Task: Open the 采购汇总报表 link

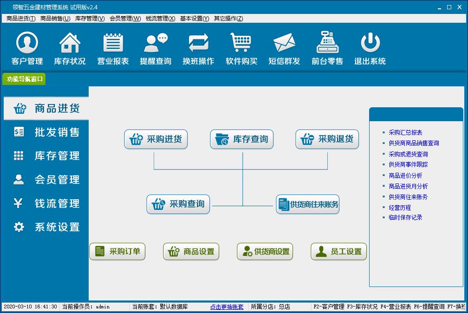Action: click(405, 133)
